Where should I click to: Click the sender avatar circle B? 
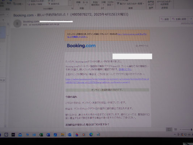(x=17, y=24)
